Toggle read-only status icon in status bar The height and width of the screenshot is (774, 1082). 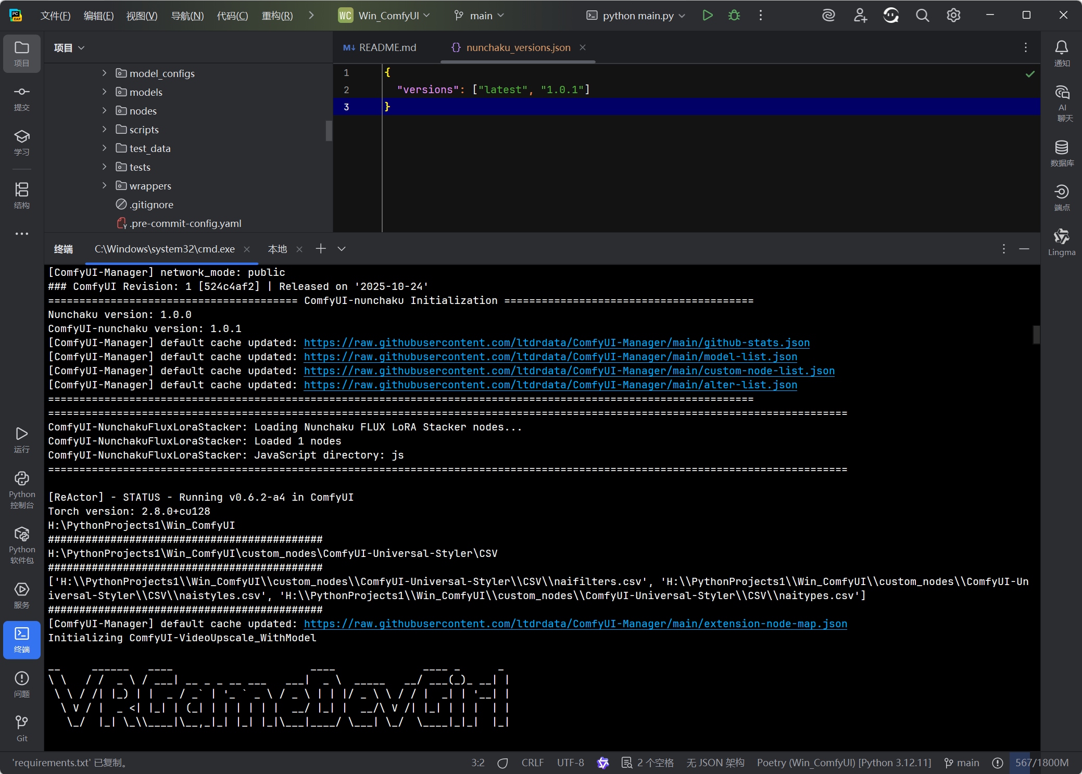(502, 763)
